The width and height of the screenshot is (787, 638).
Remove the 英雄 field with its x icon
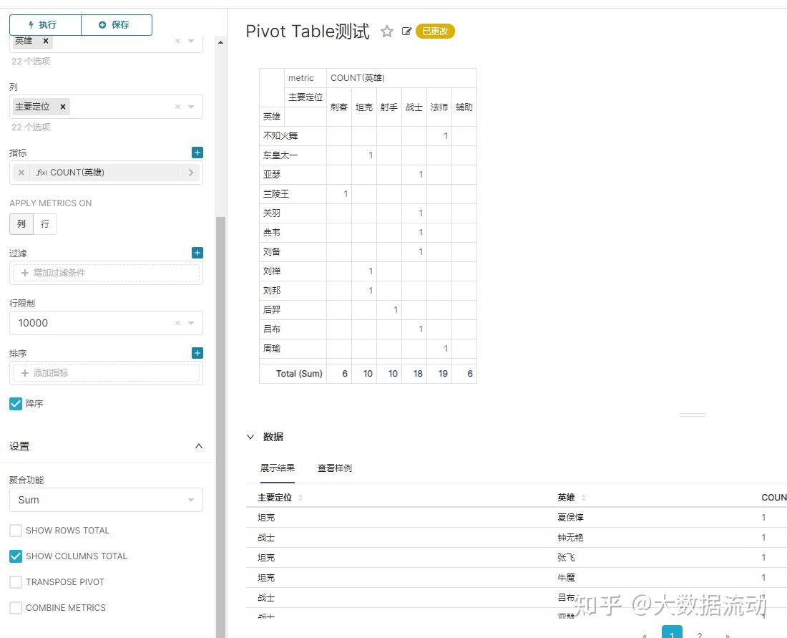point(45,41)
